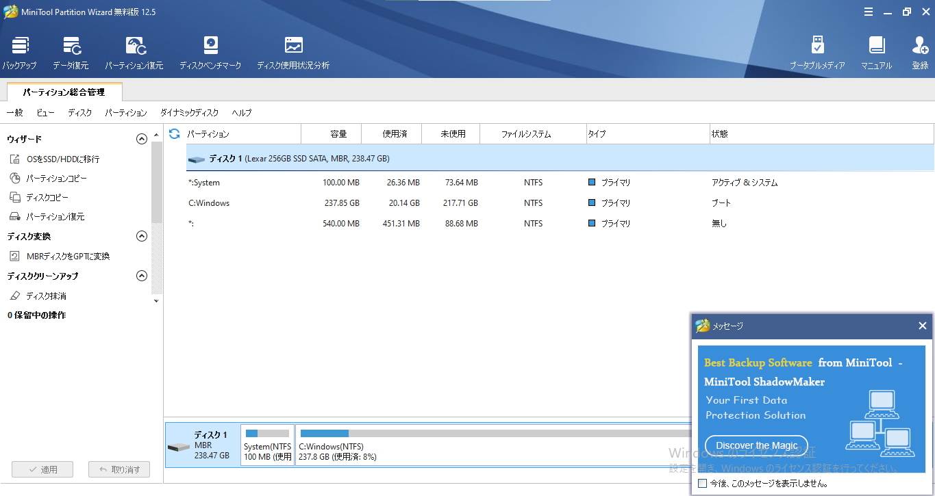Click sidebar scrollbar down arrow
Viewport: 935px width, 496px height.
pos(156,301)
